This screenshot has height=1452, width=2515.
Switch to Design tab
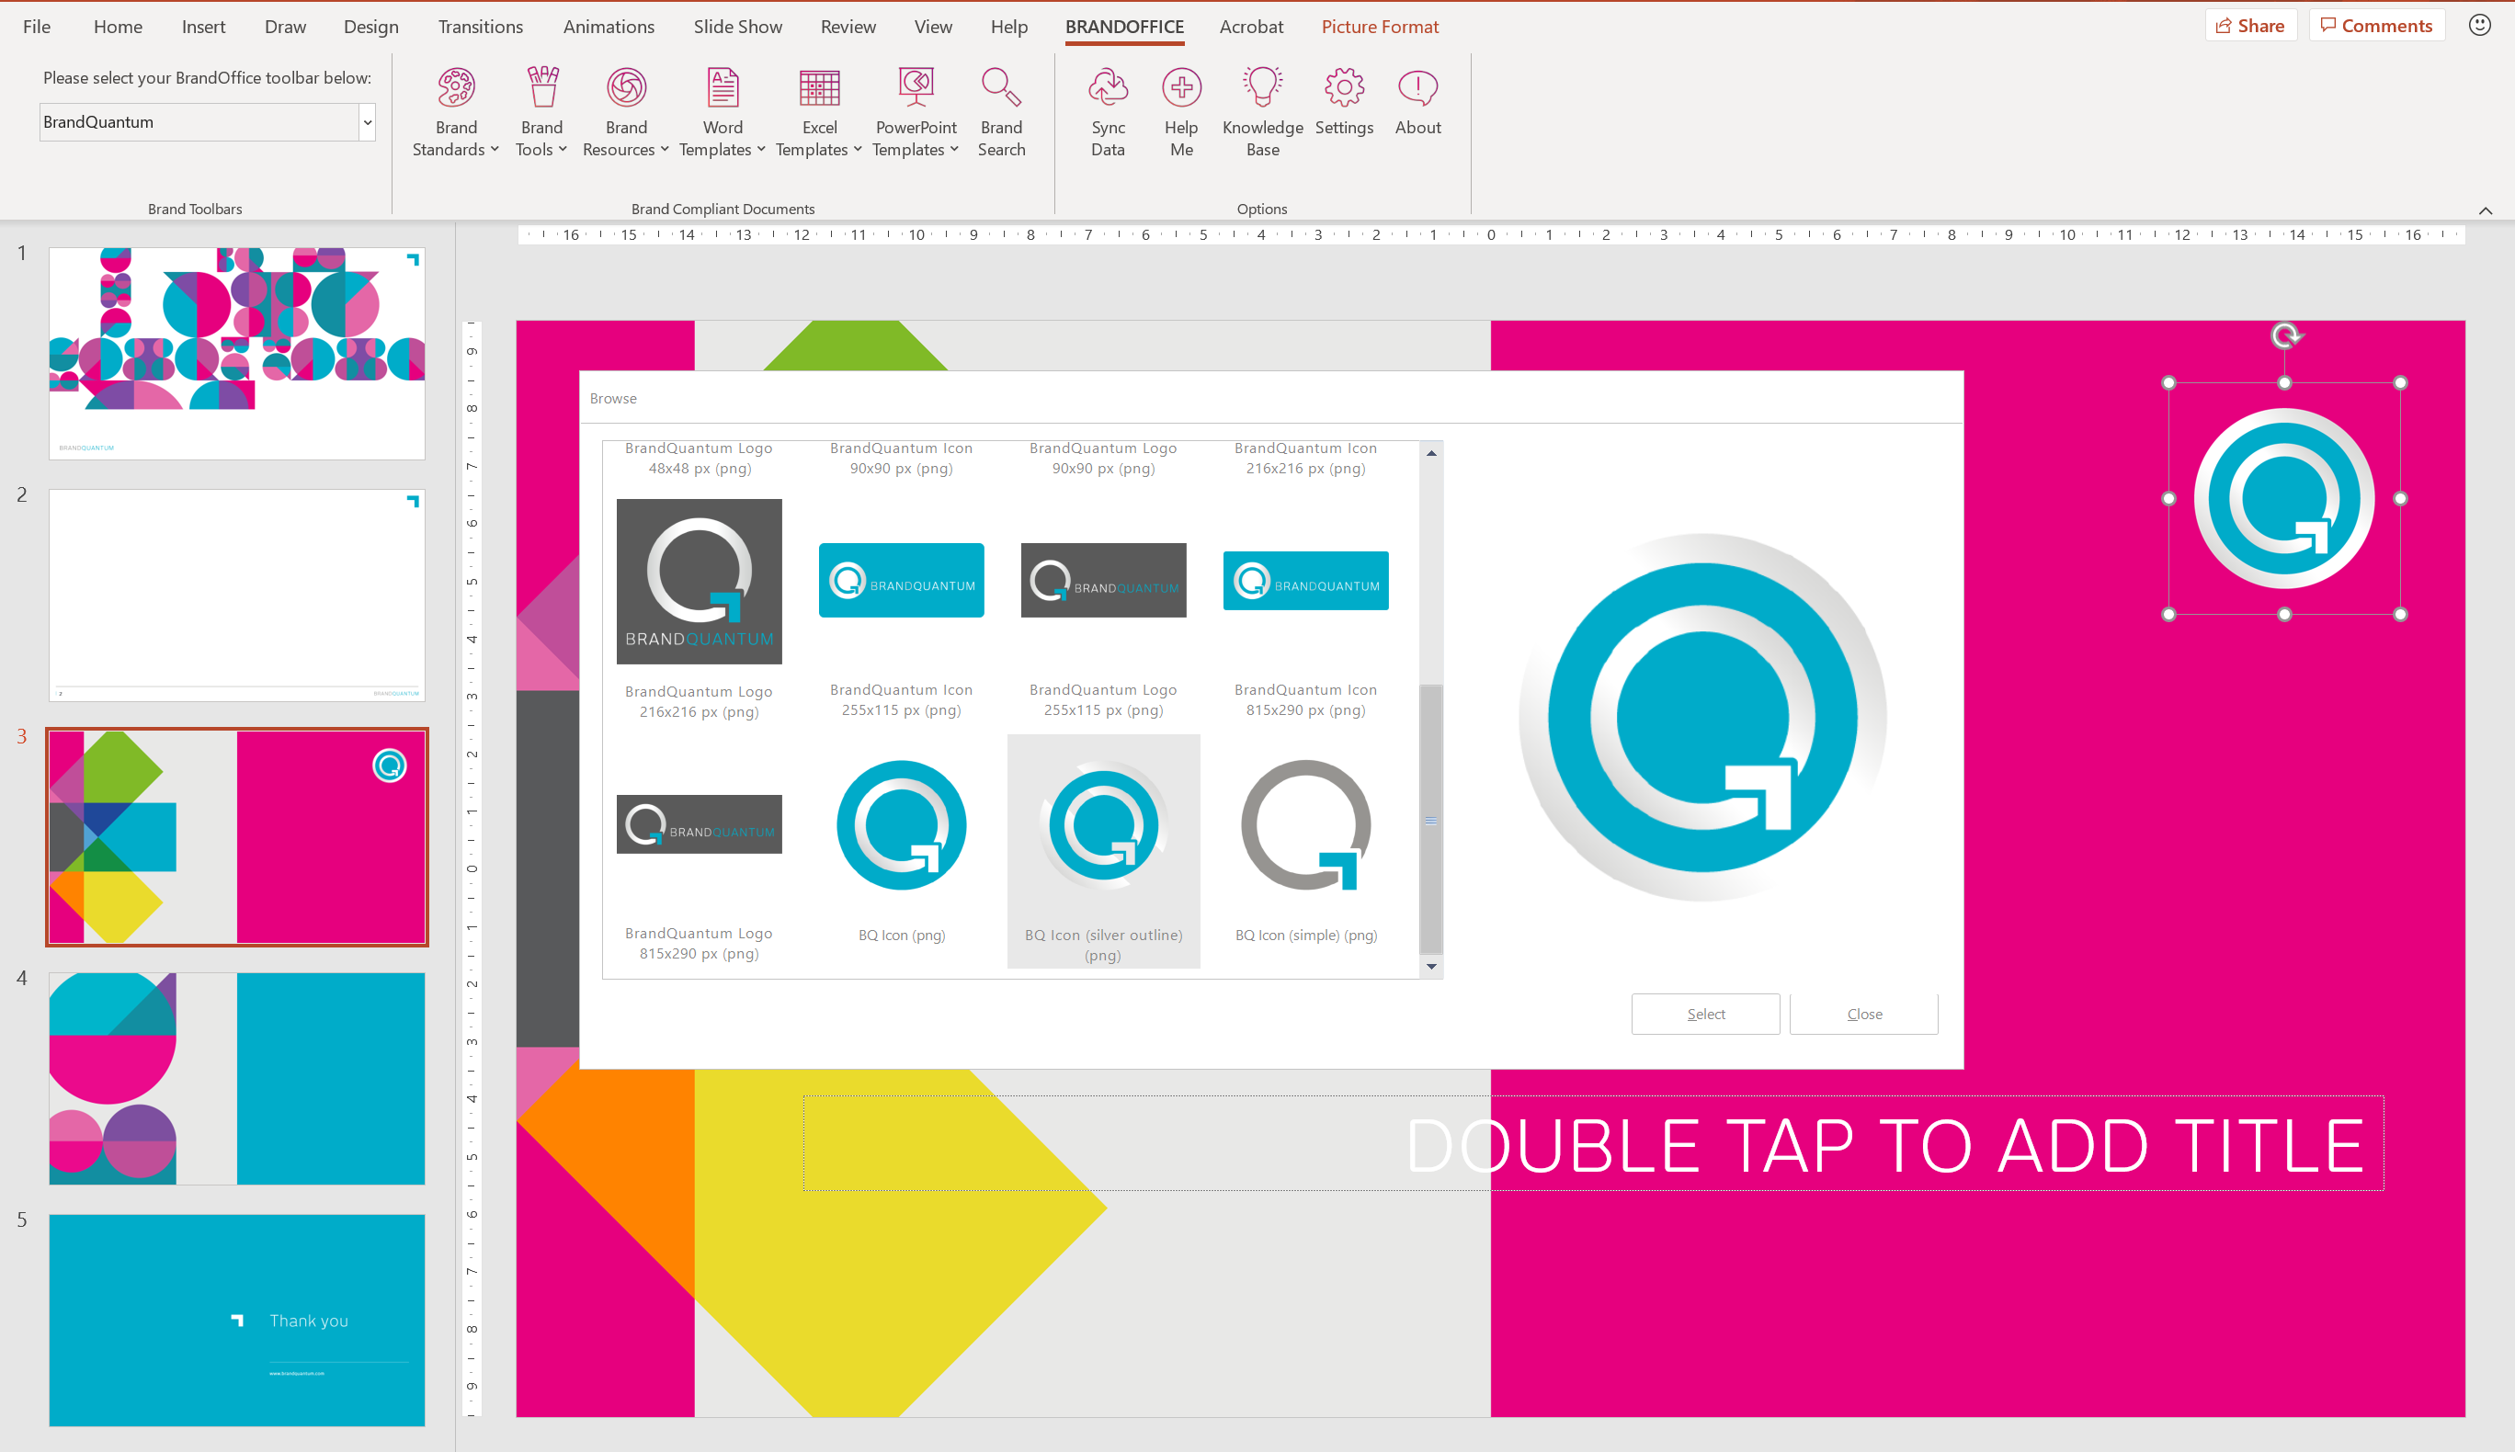371,27
